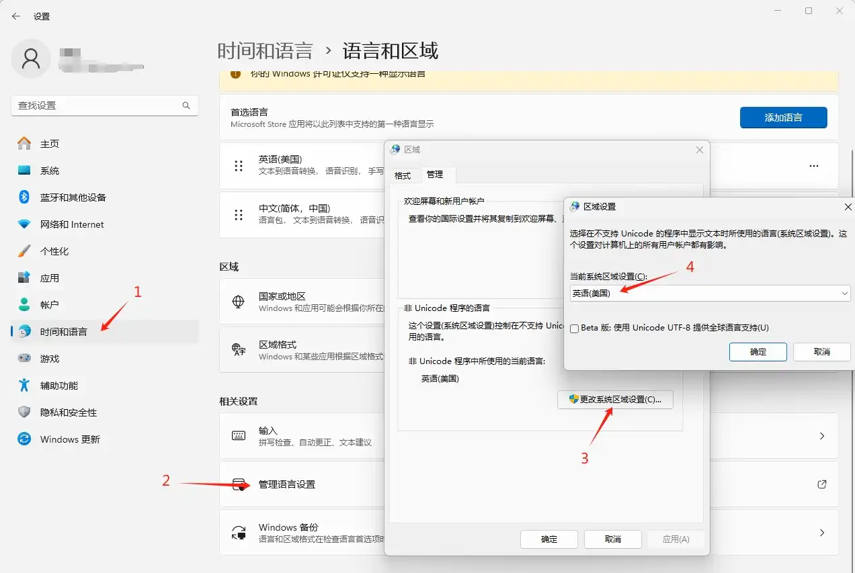Switch to the 格式 tab in 区域 dialog
The width and height of the screenshot is (855, 573).
[403, 175]
